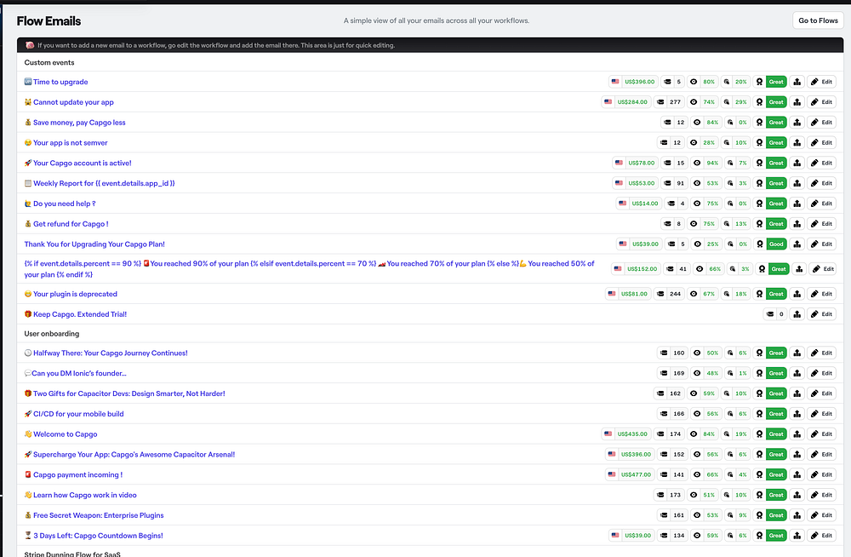Click the US$477.00 revenue value
Screen dimensions: 851x557
(636, 475)
